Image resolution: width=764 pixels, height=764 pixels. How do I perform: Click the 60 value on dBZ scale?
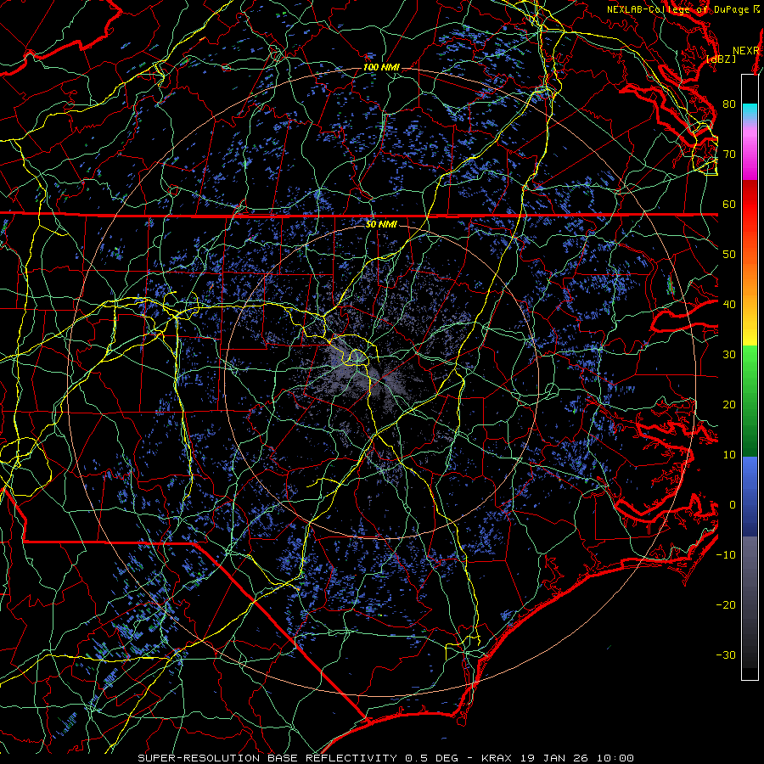[x=729, y=204]
